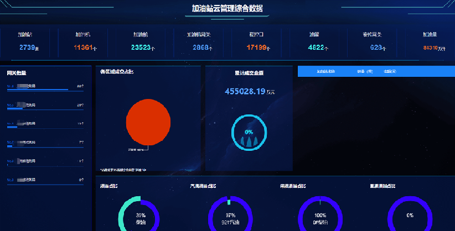This screenshot has height=231, width=455.
Task: Click the 0个 count in gateway list
Action: [81, 180]
